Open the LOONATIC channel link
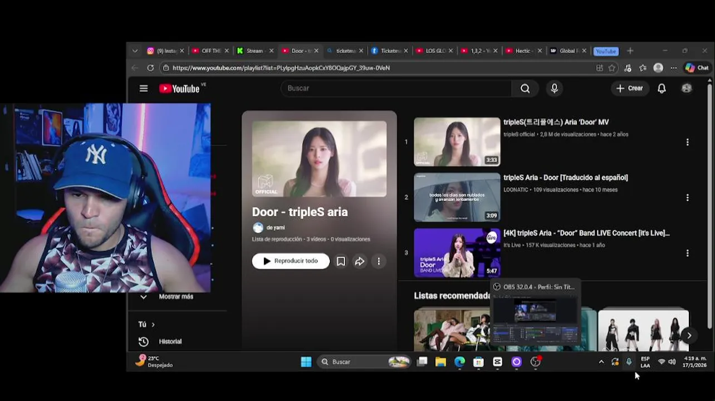Image resolution: width=715 pixels, height=401 pixels. [x=515, y=190]
